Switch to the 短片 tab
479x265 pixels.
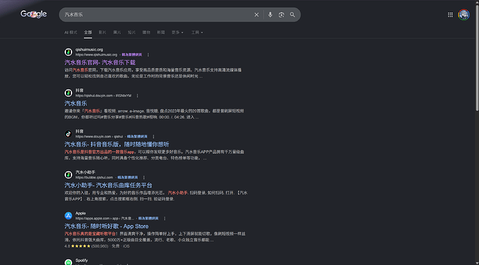tap(132, 33)
